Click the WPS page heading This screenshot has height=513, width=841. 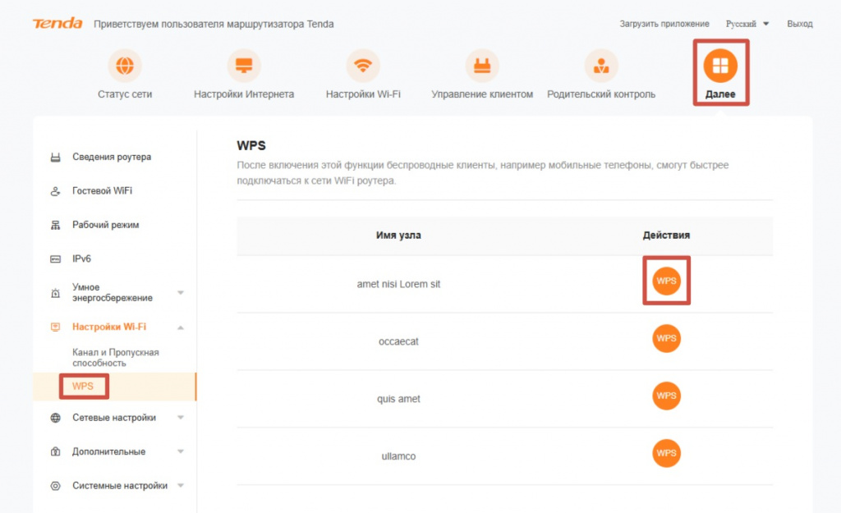pos(251,145)
